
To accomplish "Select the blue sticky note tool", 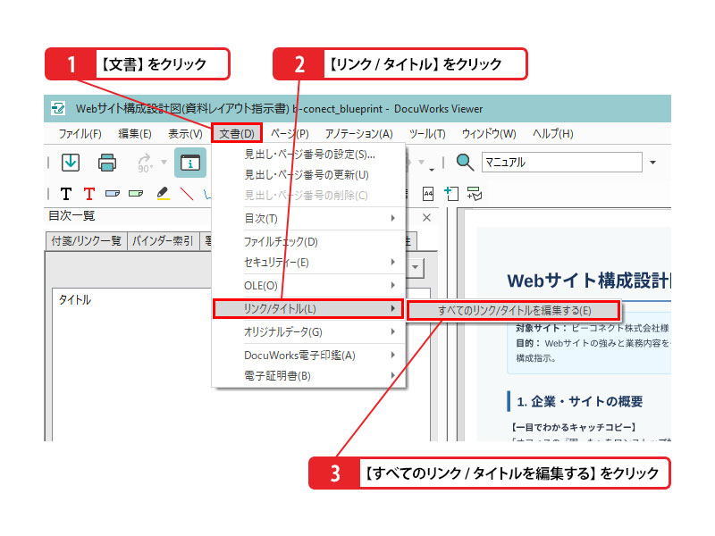I will coord(113,194).
